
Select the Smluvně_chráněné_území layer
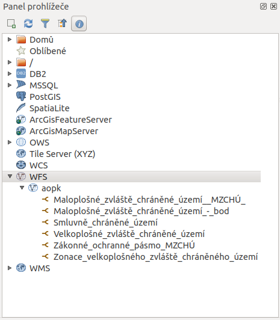(105, 223)
